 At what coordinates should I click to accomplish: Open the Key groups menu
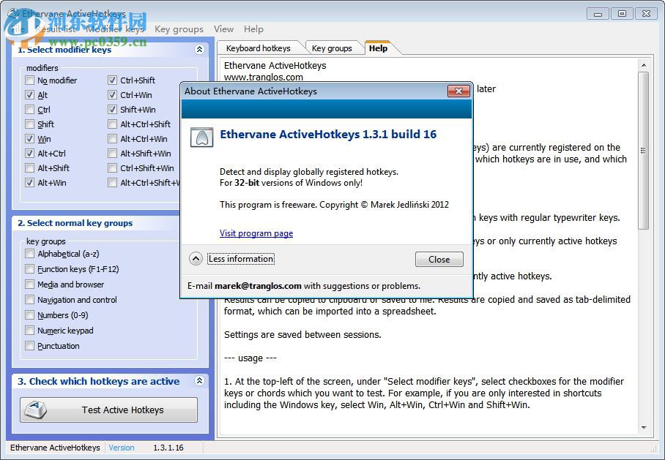(x=179, y=29)
